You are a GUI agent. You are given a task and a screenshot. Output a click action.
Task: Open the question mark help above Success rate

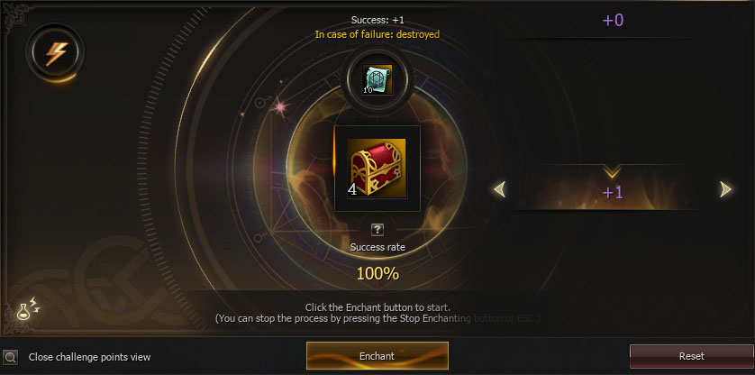[x=377, y=230]
